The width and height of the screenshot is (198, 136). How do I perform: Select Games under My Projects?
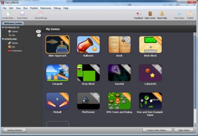pyautogui.click(x=15, y=31)
